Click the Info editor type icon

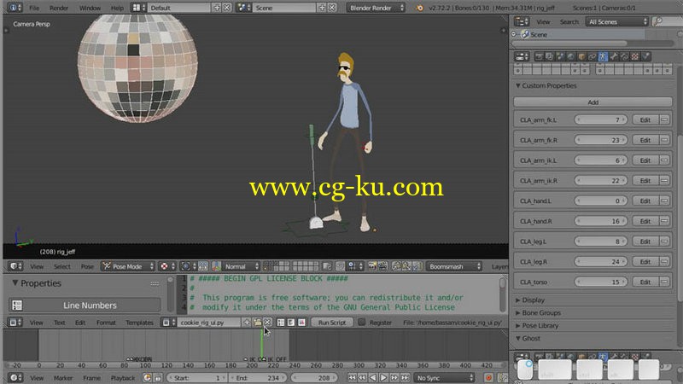pyautogui.click(x=15, y=8)
